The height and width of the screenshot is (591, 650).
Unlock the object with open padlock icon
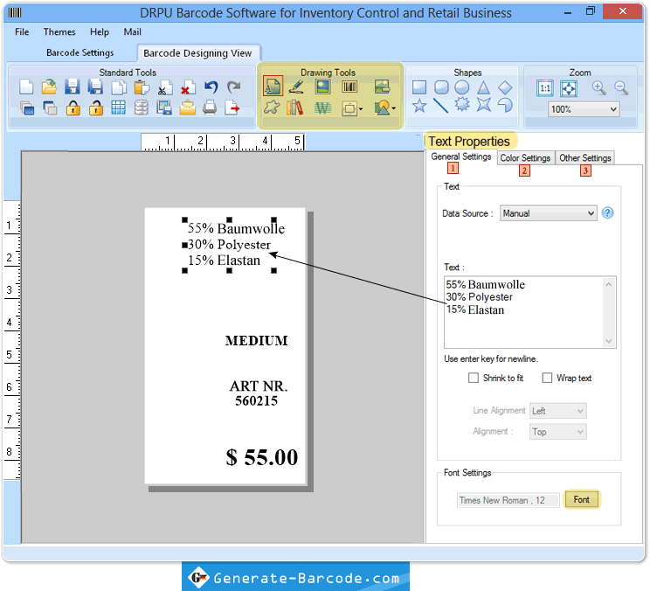coord(96,108)
